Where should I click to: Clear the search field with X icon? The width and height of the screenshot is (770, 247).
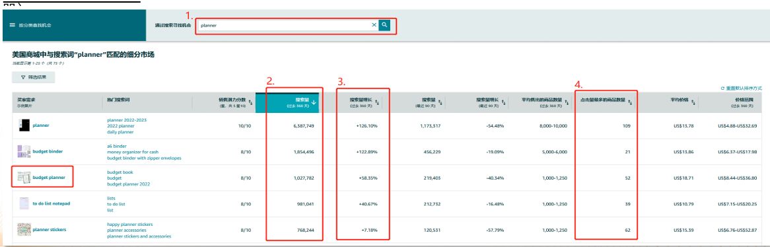point(374,24)
